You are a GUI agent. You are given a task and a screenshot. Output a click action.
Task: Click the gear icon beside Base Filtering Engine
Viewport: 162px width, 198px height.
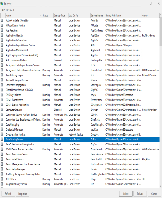pyautogui.click(x=2, y=75)
